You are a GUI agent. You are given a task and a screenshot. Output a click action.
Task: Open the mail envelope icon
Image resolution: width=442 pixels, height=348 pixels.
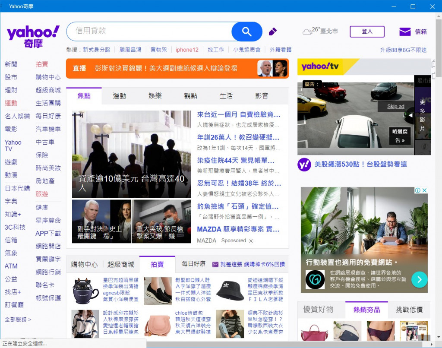(x=405, y=32)
